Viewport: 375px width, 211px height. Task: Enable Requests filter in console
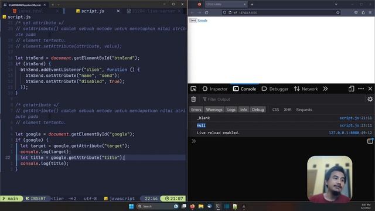coord(304,110)
